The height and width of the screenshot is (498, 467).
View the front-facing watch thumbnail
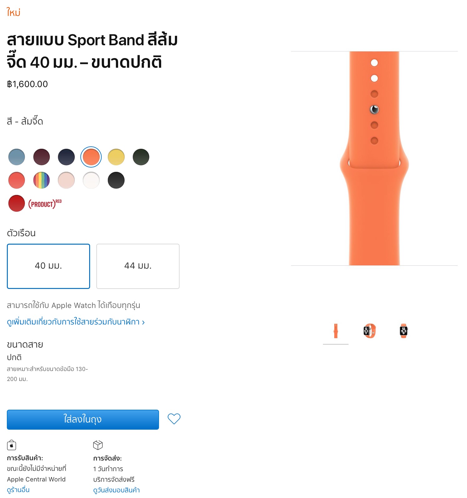404,331
